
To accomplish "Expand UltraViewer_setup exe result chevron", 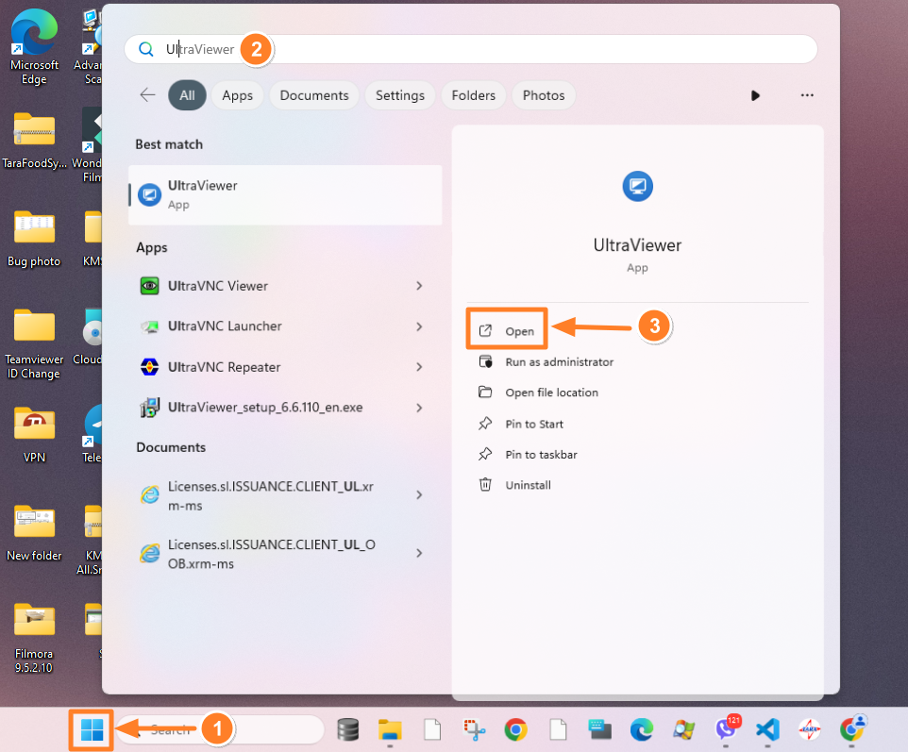I will [x=419, y=408].
